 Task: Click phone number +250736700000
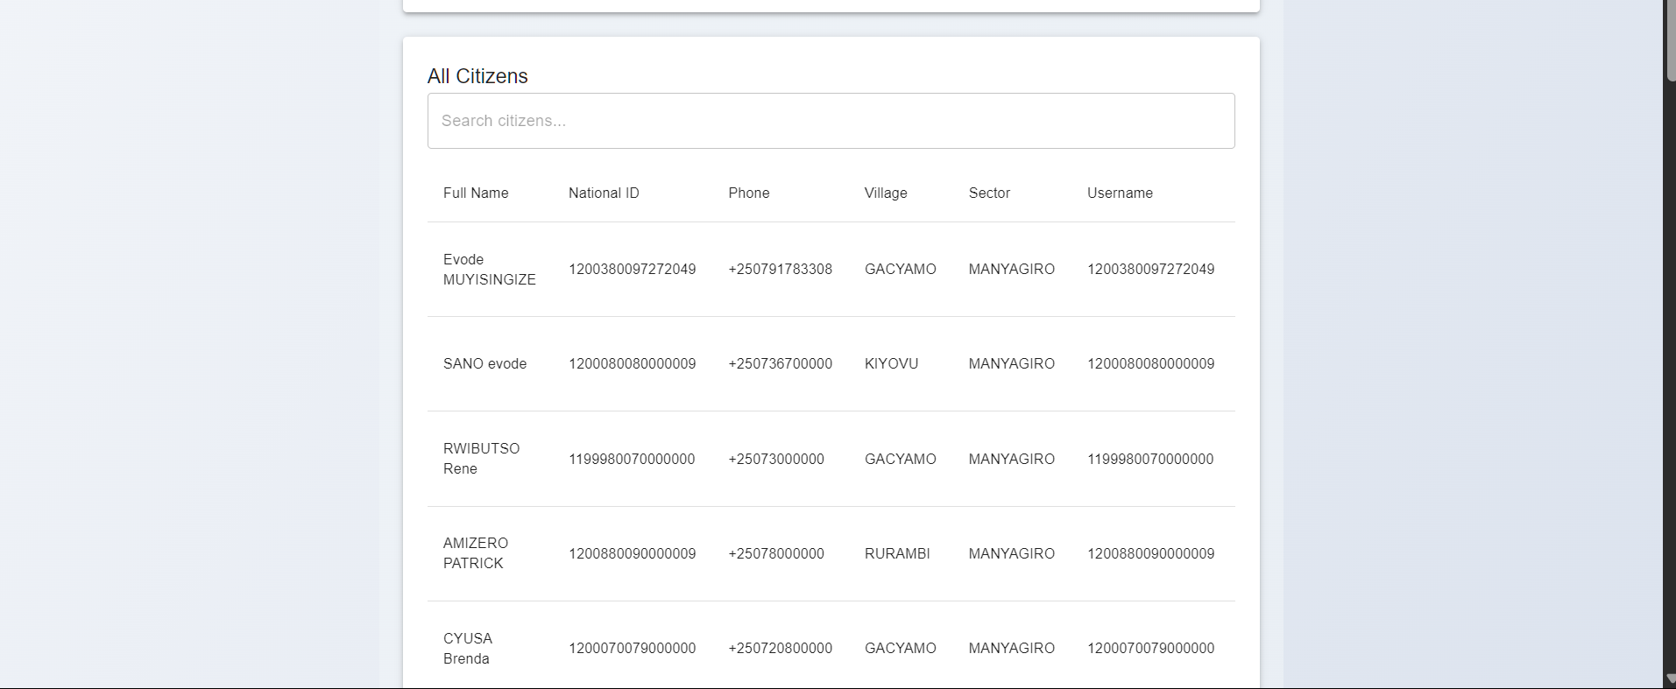(780, 363)
